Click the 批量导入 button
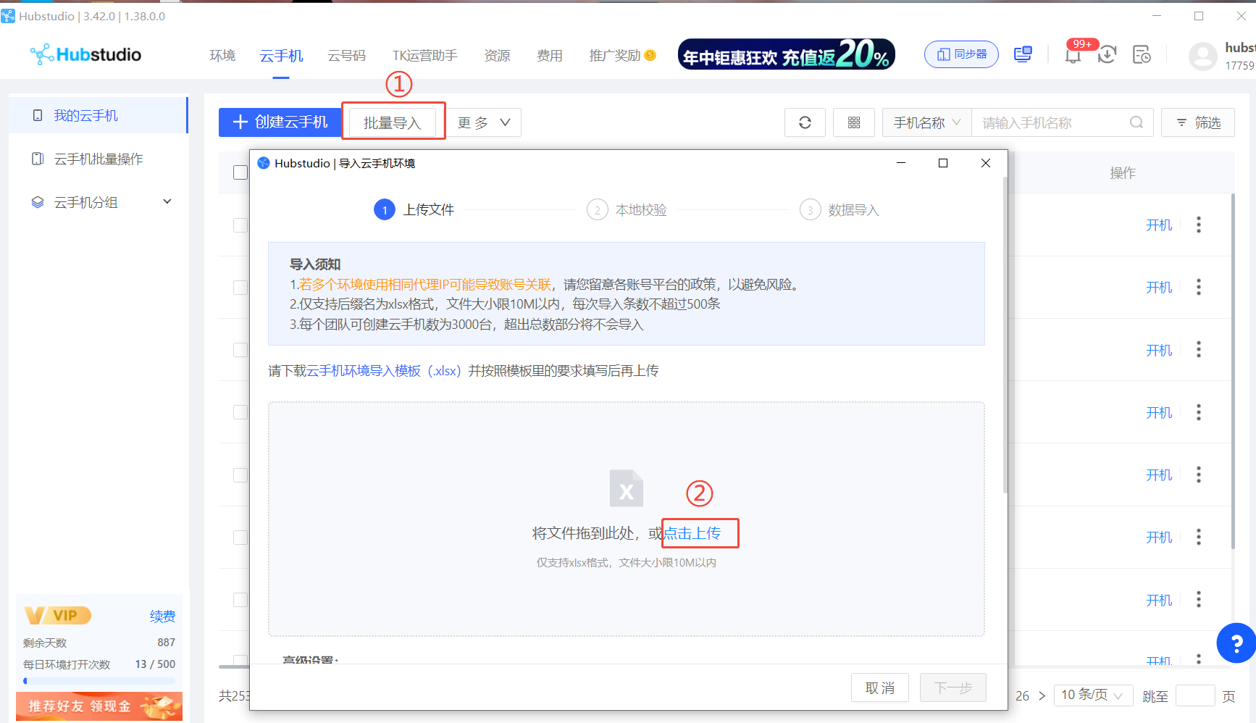The height and width of the screenshot is (723, 1256). tap(393, 122)
